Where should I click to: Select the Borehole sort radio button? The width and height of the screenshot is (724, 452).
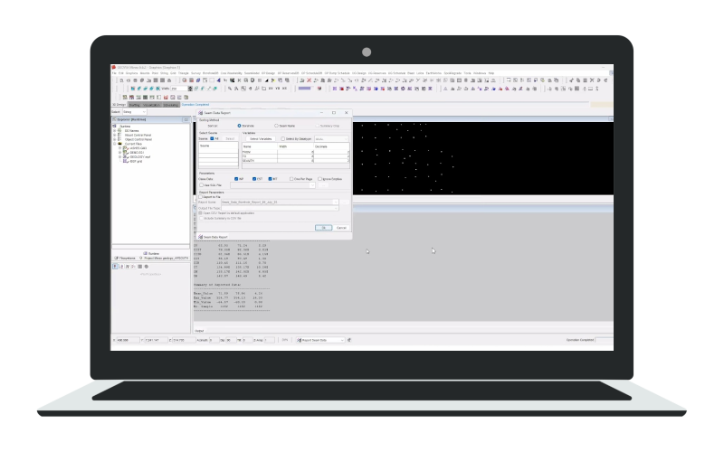[x=239, y=126]
